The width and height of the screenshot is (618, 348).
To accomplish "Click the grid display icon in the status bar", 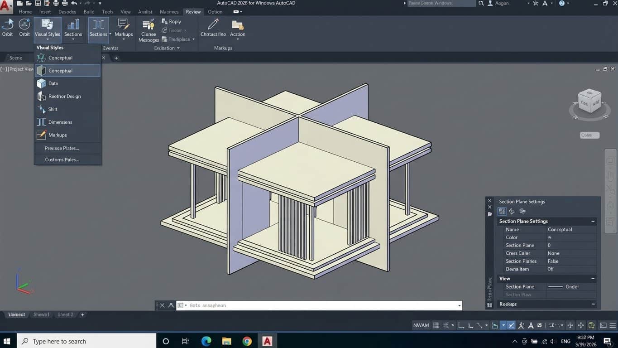I will pyautogui.click(x=436, y=325).
